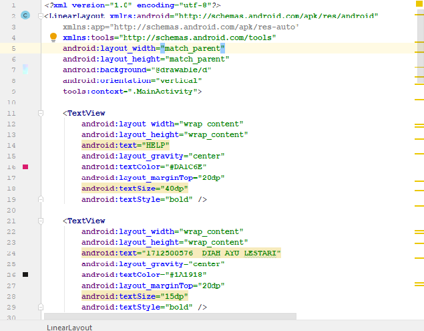424x331 pixels.
Task: Click xmlns:tools namespace declaration
Action: [170, 37]
